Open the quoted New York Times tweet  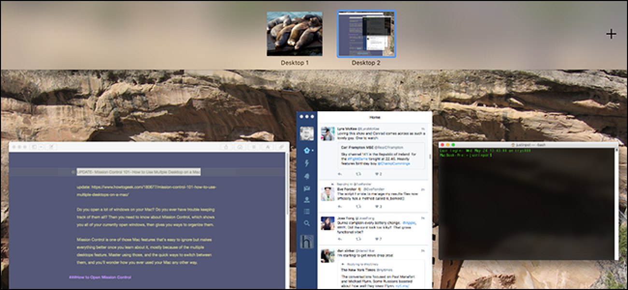(380, 275)
